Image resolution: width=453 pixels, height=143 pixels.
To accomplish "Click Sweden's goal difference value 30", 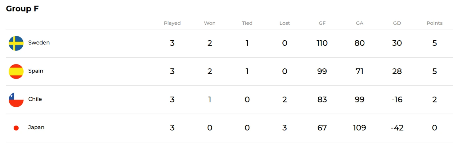I will (397, 43).
